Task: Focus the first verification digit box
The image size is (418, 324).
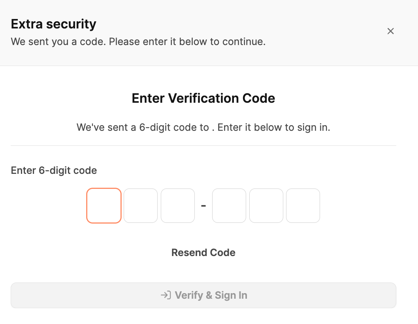Action: pyautogui.click(x=104, y=205)
